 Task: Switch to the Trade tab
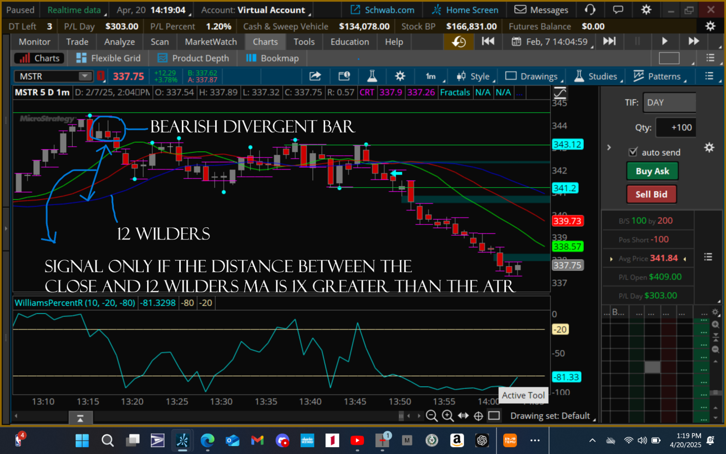77,42
